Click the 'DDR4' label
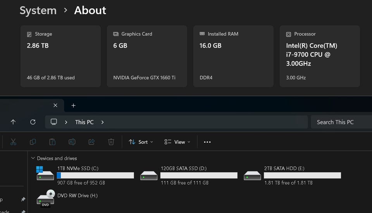The image size is (372, 213). coord(206,77)
